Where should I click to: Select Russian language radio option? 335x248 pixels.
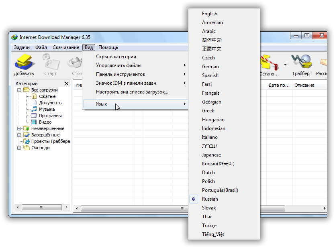click(x=194, y=199)
